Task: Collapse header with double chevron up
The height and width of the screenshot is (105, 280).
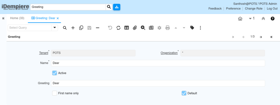Action: (x=263, y=19)
